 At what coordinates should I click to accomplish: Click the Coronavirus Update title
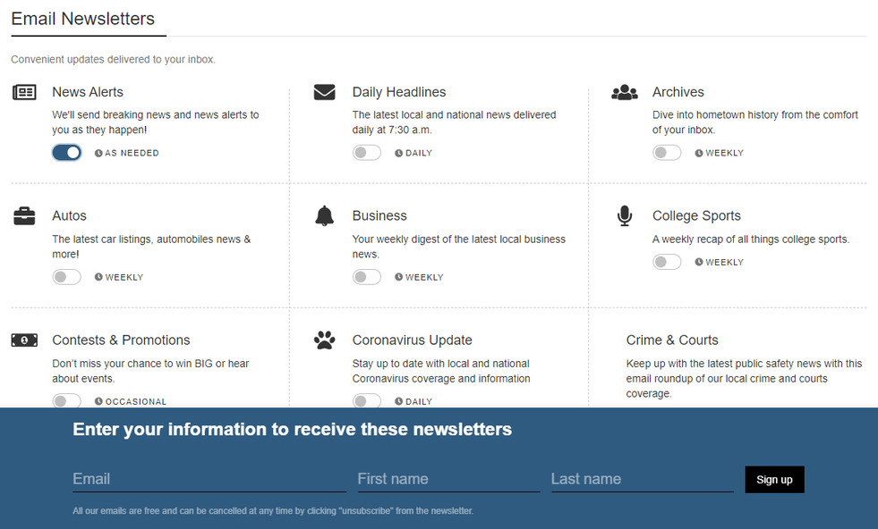(x=412, y=340)
